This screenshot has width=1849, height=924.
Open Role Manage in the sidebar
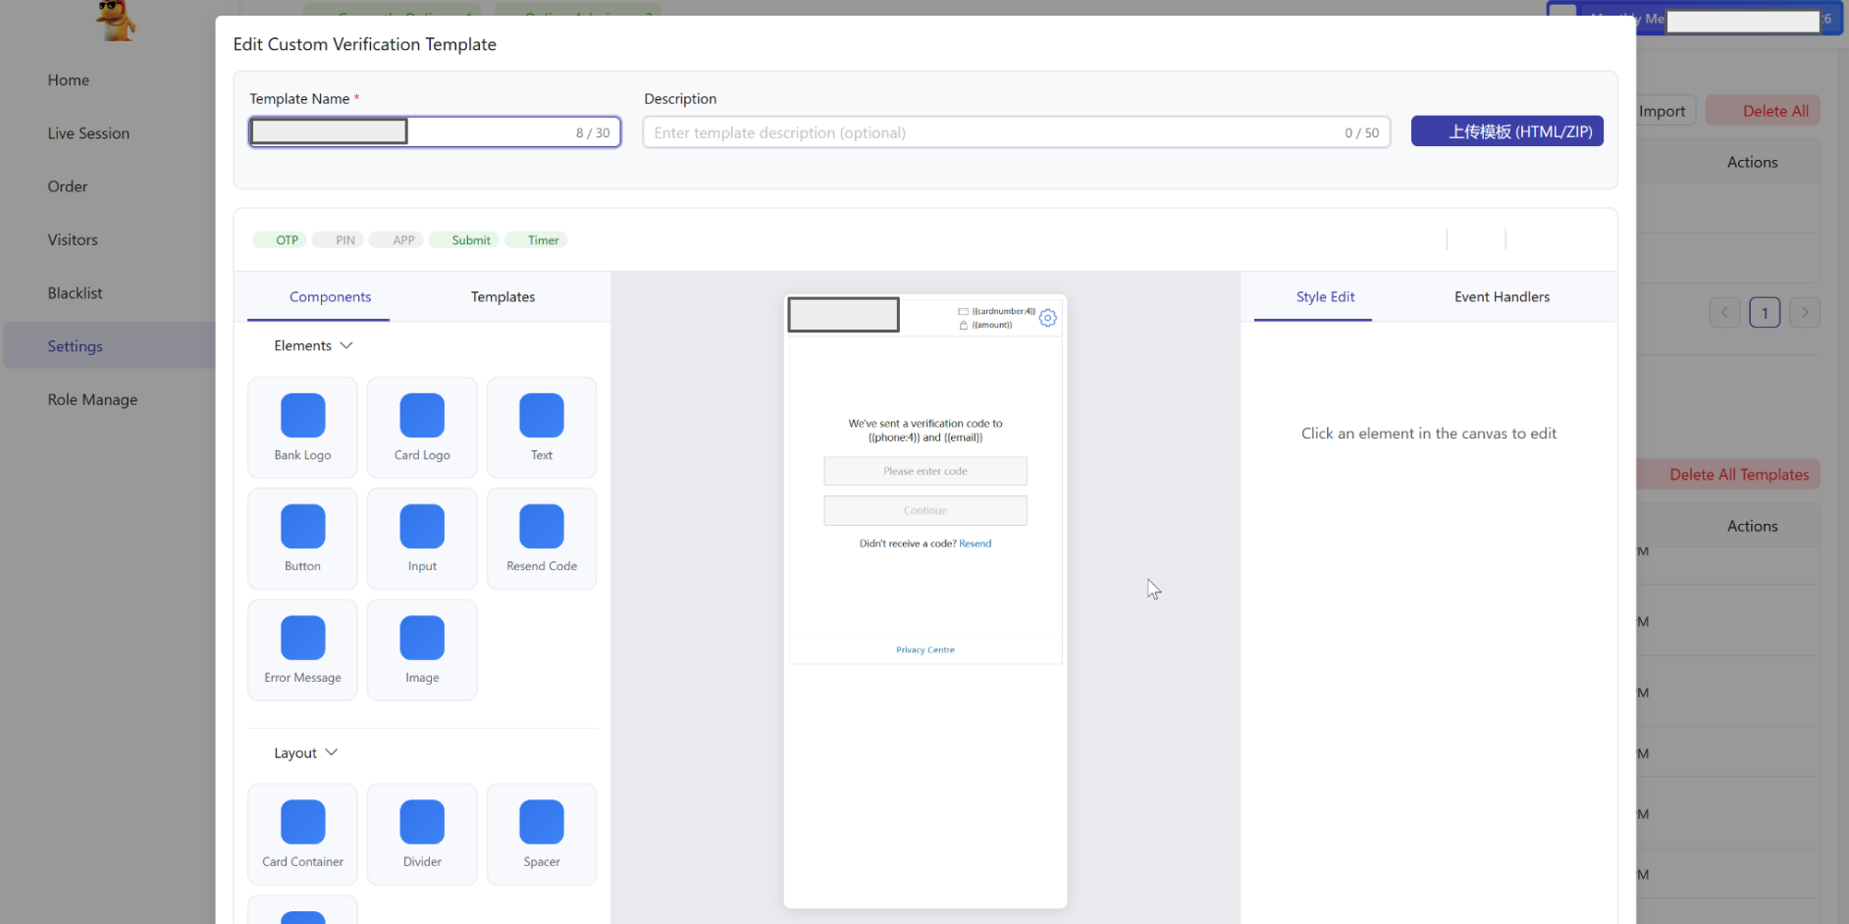point(92,399)
